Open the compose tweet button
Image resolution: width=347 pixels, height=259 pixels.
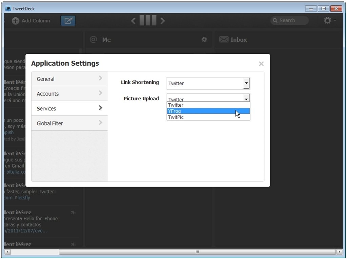(68, 21)
